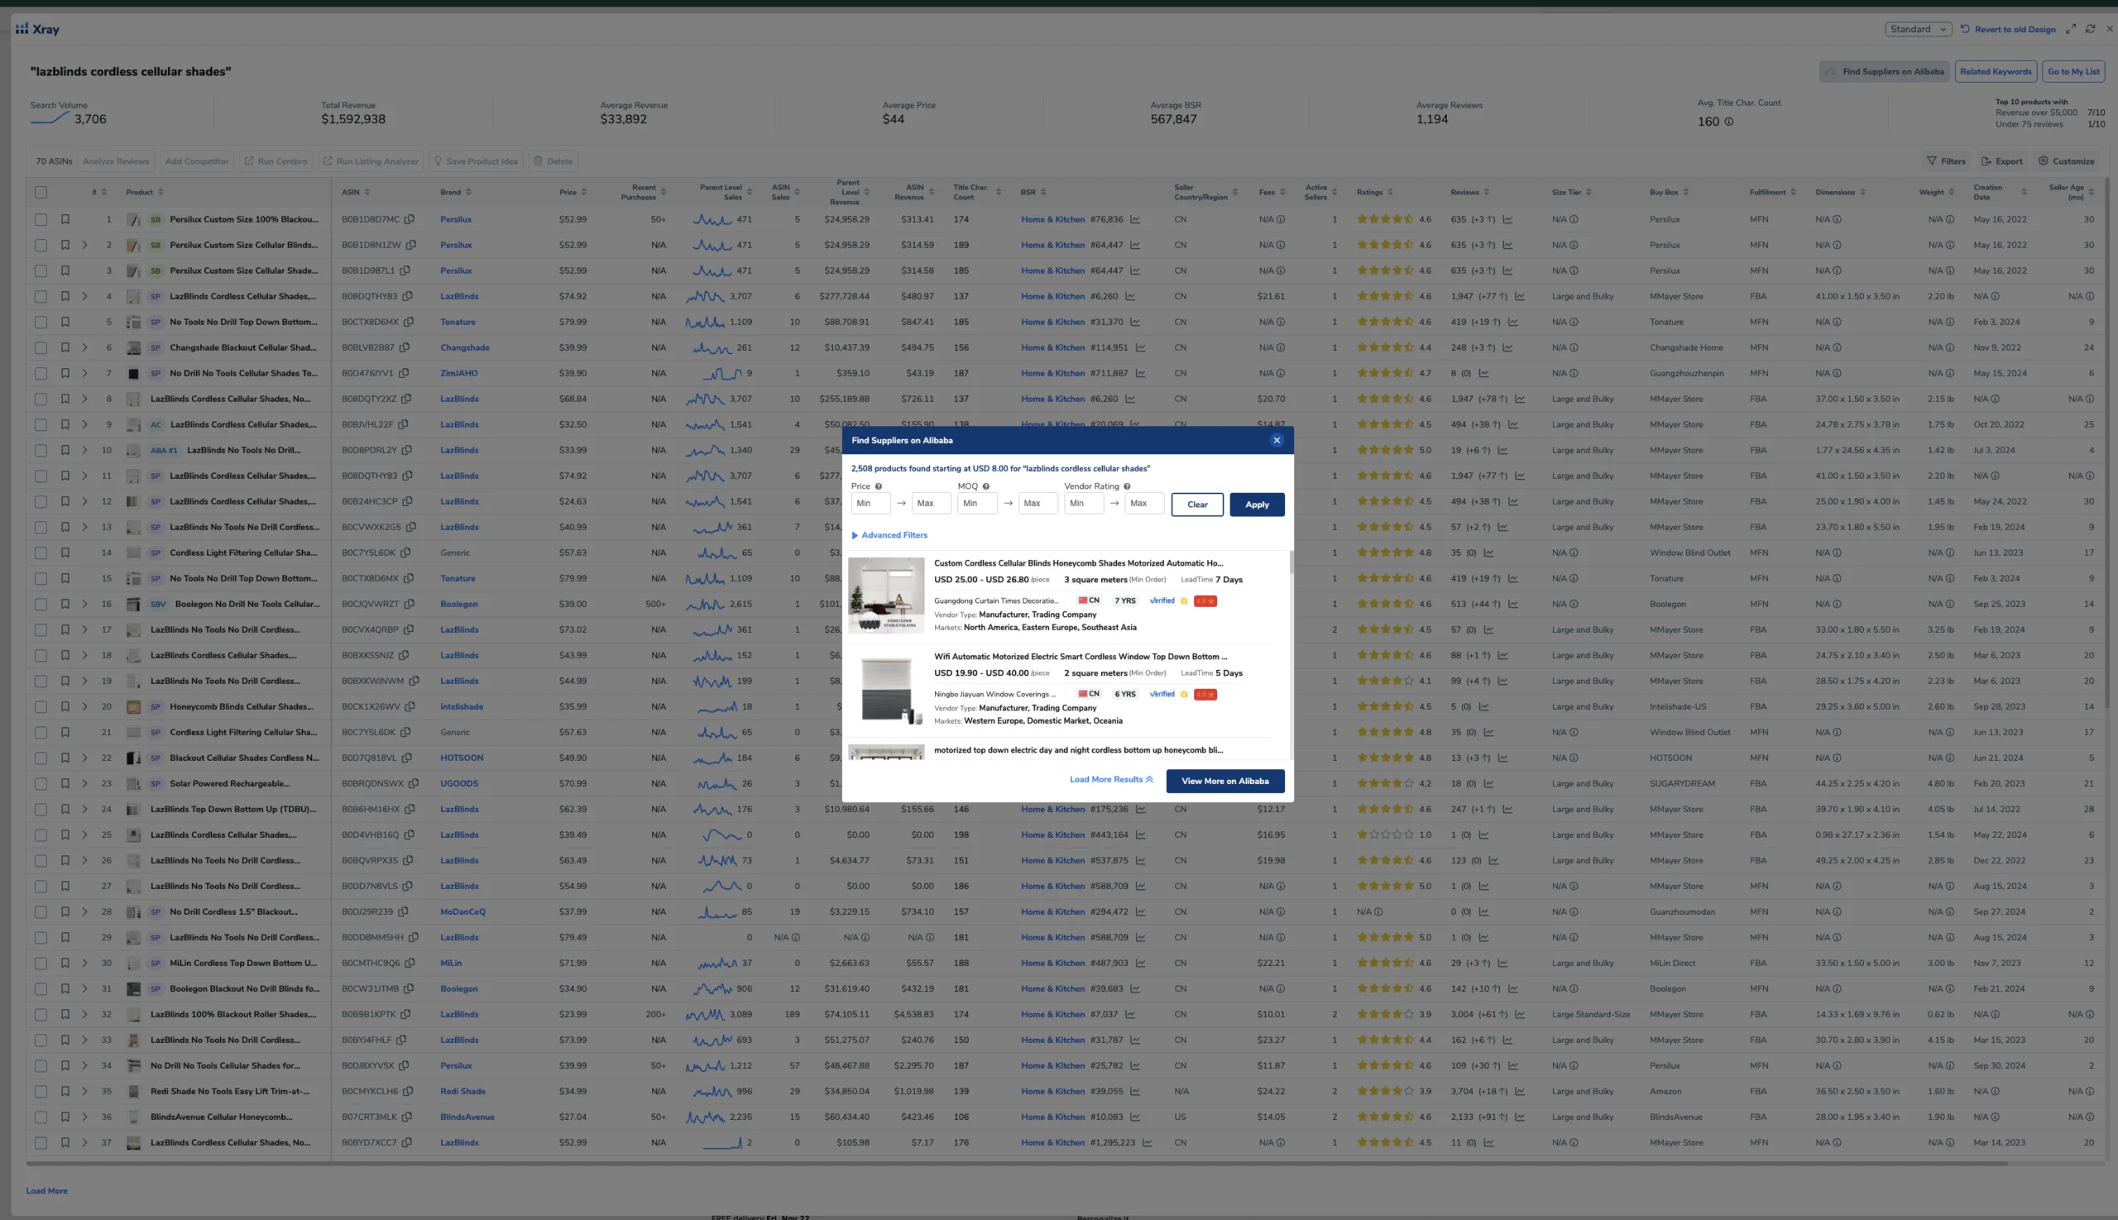Expand row 2 Persilux variations
Image resolution: width=2118 pixels, height=1220 pixels.
(x=84, y=245)
